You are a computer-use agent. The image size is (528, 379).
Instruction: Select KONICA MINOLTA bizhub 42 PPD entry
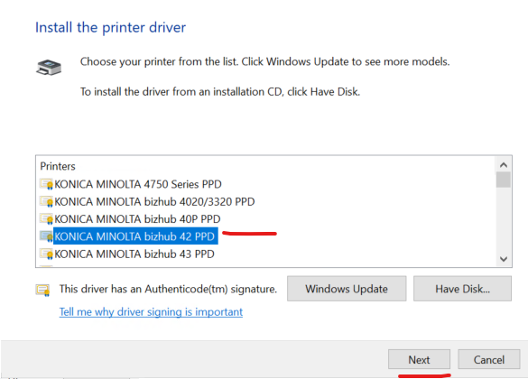[x=135, y=236]
